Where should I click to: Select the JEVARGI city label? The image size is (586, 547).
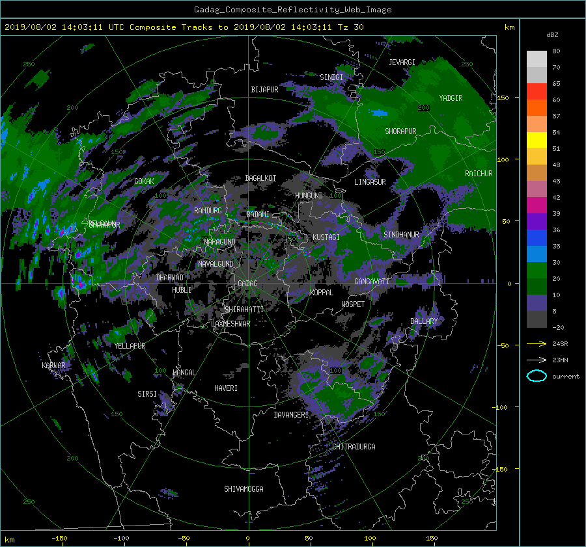402,62
